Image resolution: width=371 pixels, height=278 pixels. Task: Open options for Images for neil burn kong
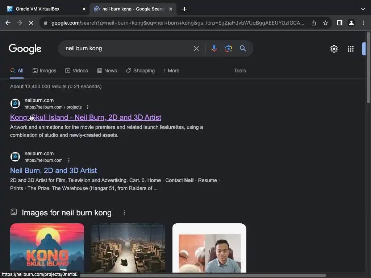[124, 212]
